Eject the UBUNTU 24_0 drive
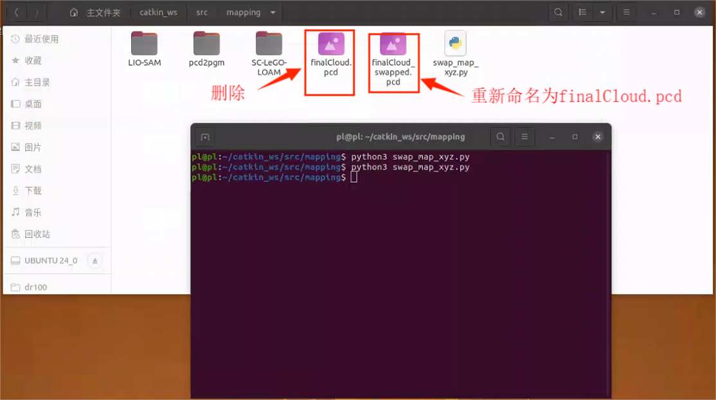 94,261
